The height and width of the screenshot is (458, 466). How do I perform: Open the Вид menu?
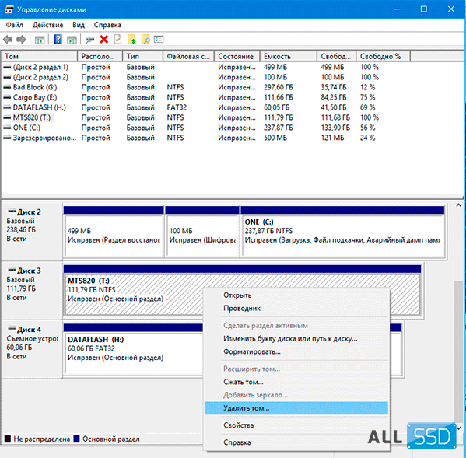click(x=79, y=25)
